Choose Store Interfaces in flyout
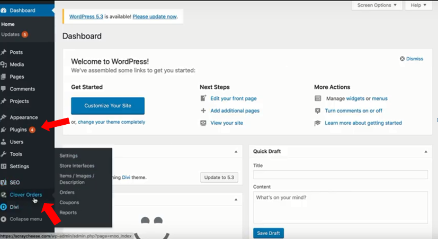This screenshot has height=239, width=438. pyautogui.click(x=77, y=166)
